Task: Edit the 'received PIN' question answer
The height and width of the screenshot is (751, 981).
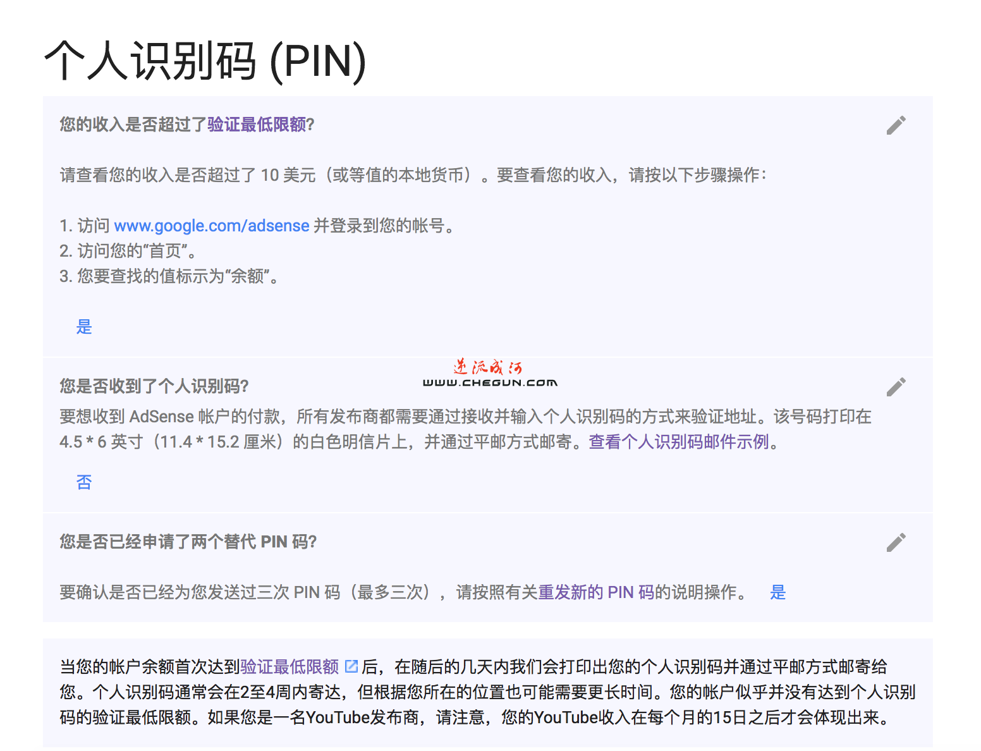Action: pos(896,386)
